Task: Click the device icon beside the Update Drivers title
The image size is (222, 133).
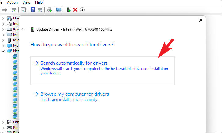Action: [x=32, y=29]
